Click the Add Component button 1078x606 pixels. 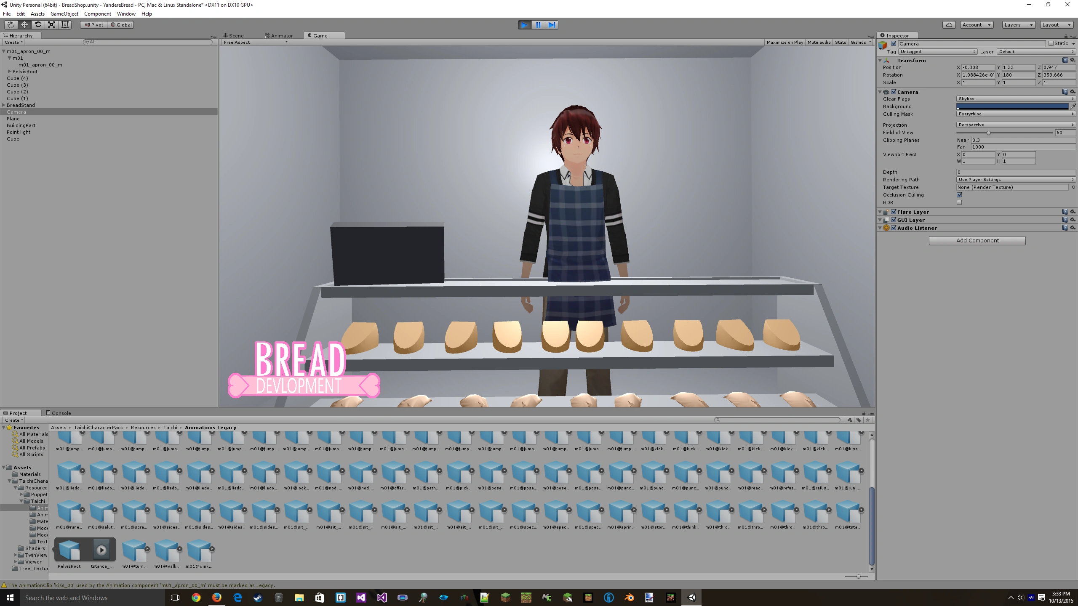pyautogui.click(x=977, y=241)
